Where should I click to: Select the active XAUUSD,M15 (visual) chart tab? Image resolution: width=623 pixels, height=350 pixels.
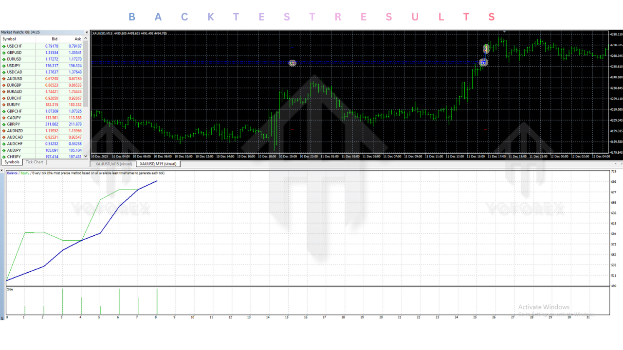tap(158, 164)
